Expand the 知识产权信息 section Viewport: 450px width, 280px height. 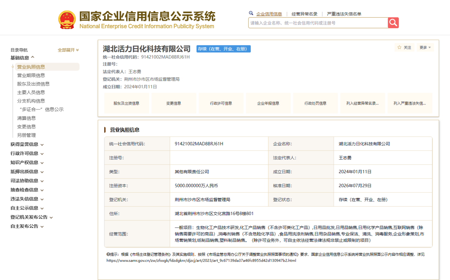point(27,162)
